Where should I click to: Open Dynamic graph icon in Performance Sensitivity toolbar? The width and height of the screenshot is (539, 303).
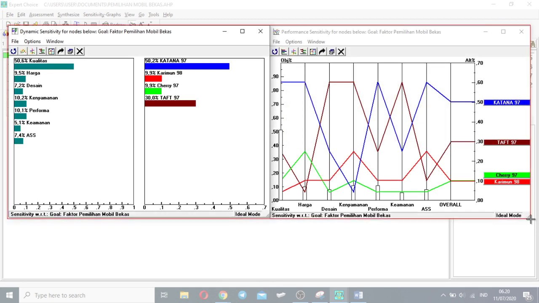(284, 52)
